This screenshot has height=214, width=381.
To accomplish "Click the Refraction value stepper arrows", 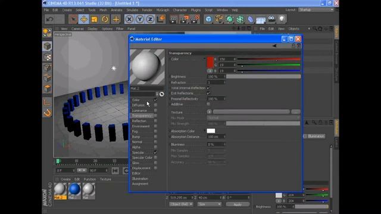I will point(224,83).
